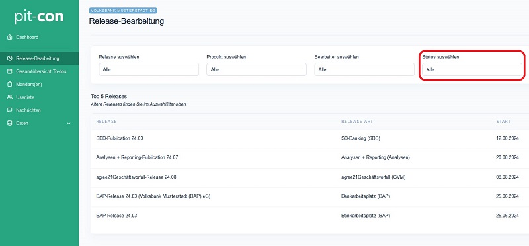Click the Top 5 Releases heading
This screenshot has height=246, width=529.
(108, 96)
